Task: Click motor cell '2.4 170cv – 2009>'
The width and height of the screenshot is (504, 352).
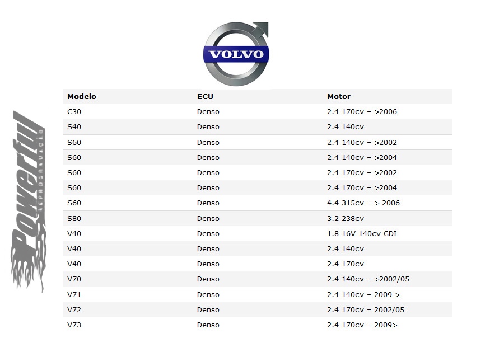Action: pyautogui.click(x=362, y=325)
